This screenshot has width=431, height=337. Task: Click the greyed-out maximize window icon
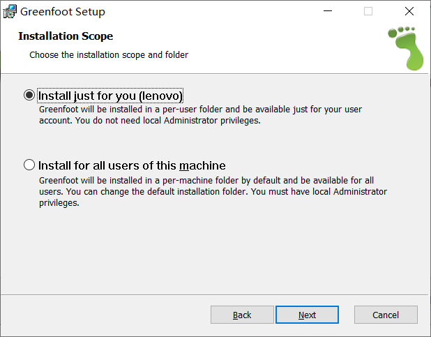[x=368, y=11]
